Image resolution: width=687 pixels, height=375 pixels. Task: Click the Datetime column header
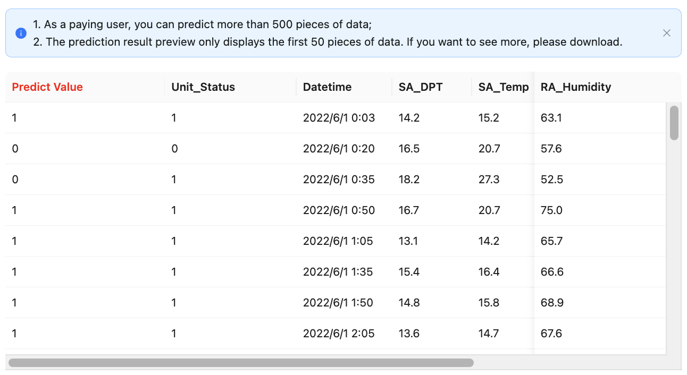pos(327,87)
